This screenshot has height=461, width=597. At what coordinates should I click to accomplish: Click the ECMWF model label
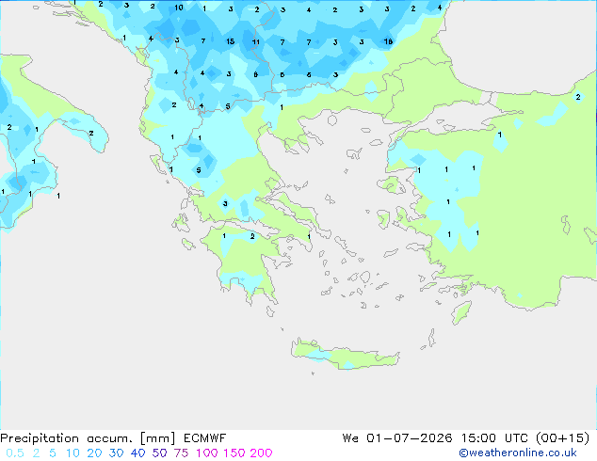(x=205, y=438)
